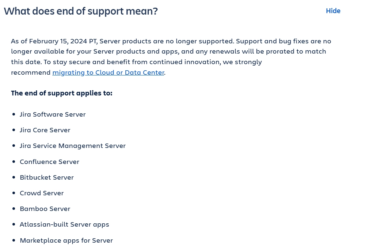The width and height of the screenshot is (369, 247).
Task: Click the bullet beside "Jira Software Server"
Action: 14,114
